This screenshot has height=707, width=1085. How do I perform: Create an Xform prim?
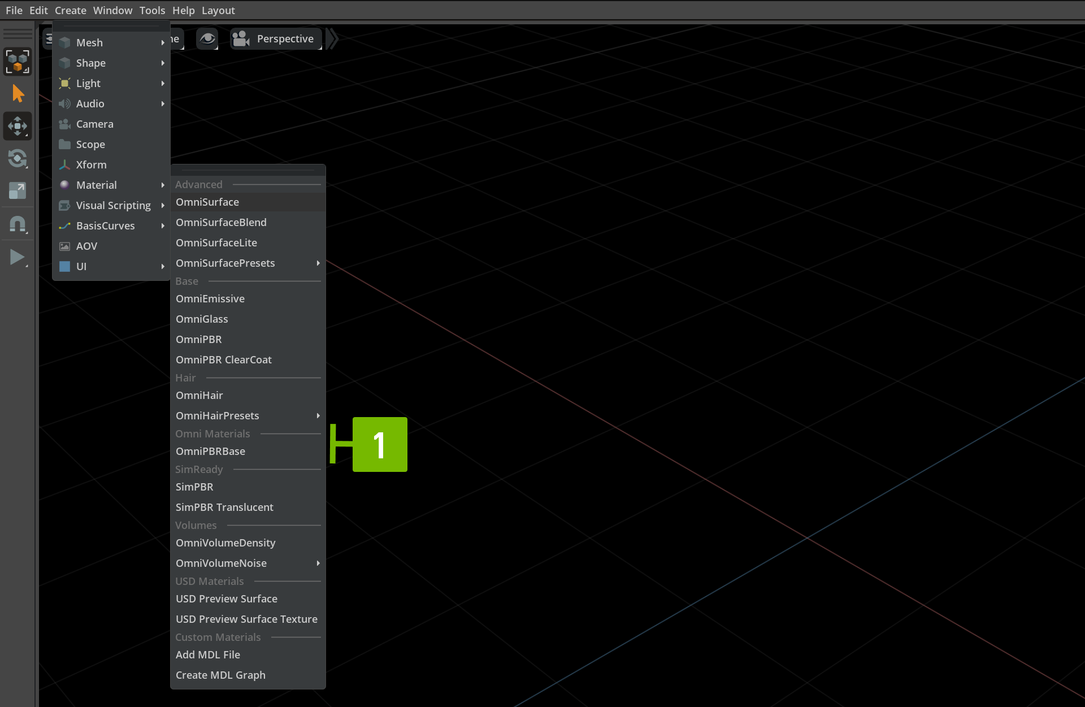[x=111, y=164]
